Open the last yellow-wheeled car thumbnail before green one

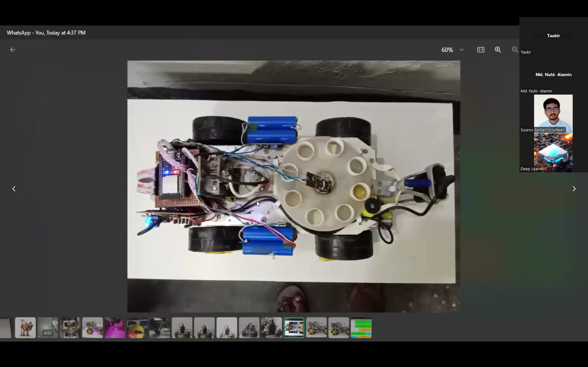point(339,328)
